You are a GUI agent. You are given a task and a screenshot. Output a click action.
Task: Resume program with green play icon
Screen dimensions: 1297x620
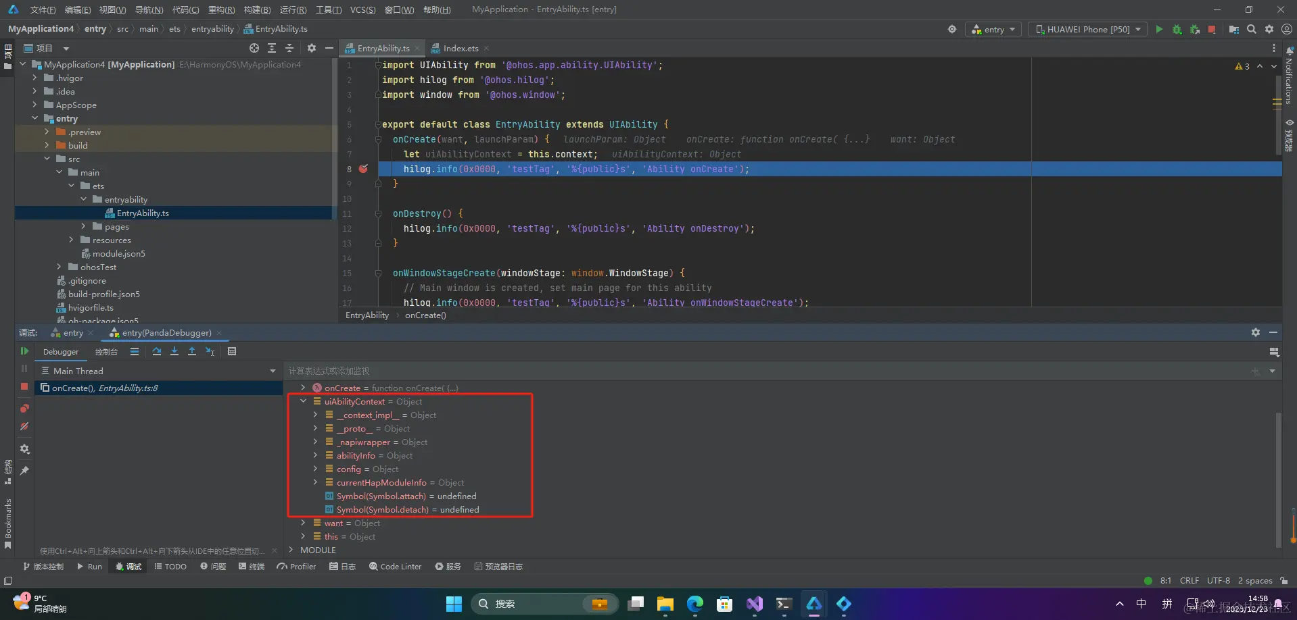24,351
